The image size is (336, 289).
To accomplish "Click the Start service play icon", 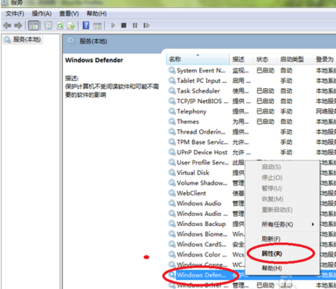I will 113,25.
